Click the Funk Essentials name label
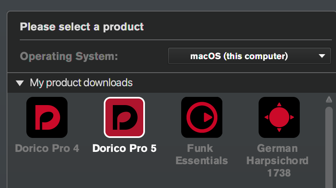 (202, 154)
